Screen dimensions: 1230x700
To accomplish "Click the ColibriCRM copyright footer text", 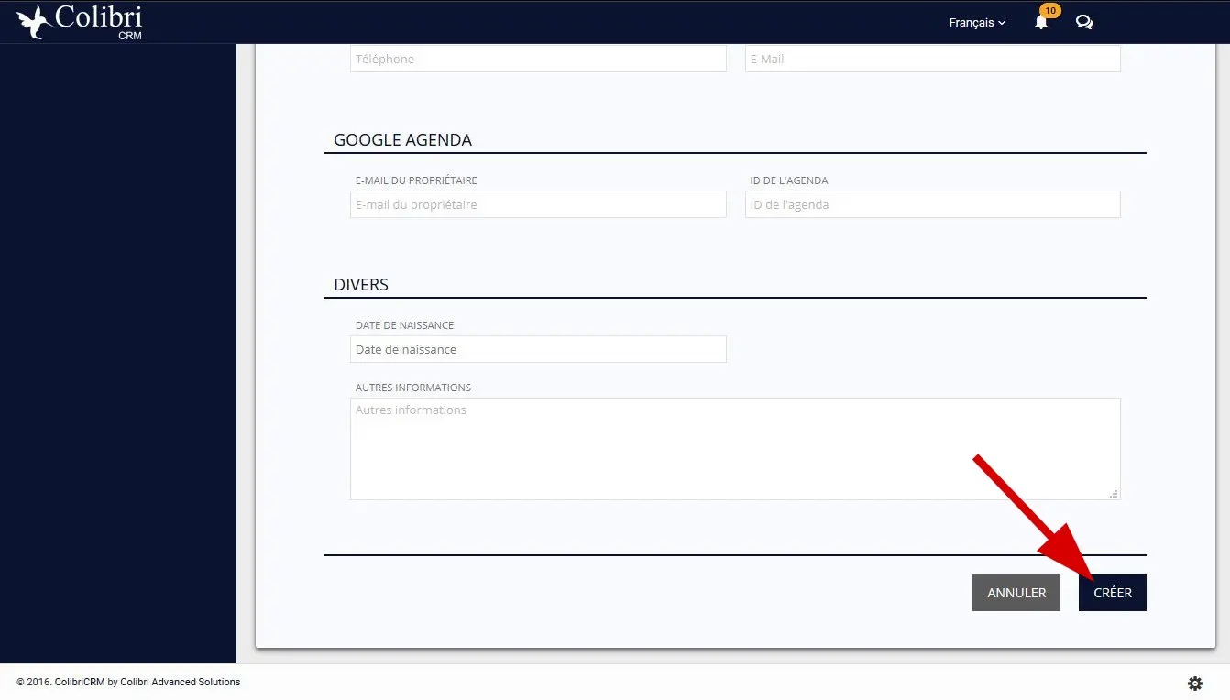I will (128, 682).
